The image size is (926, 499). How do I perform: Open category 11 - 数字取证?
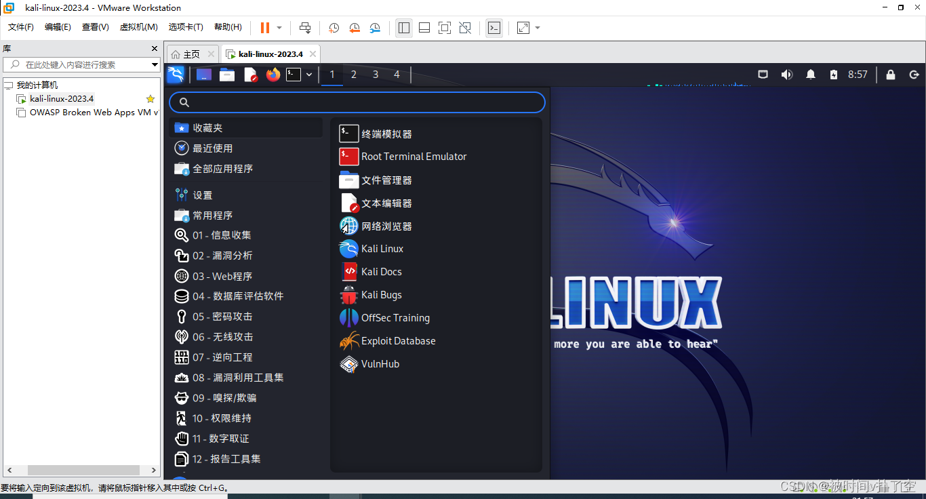tap(247, 439)
